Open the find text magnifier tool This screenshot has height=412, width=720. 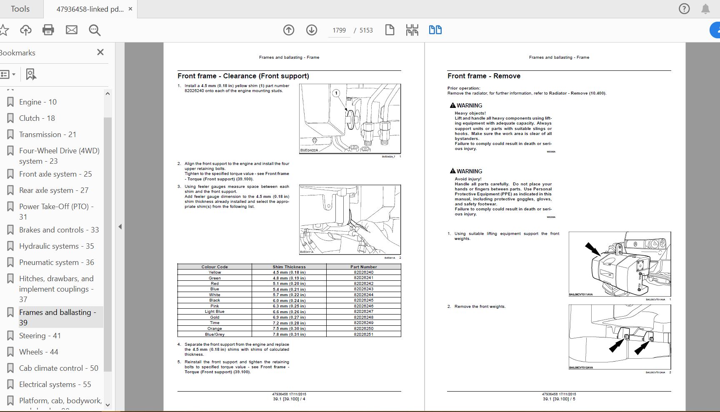(x=95, y=30)
